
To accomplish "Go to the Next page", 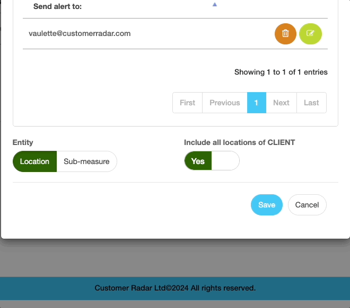I will coord(281,103).
